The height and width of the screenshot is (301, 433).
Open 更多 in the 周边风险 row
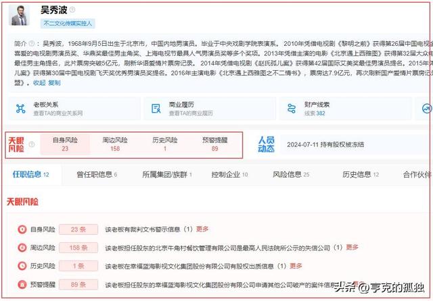(x=352, y=247)
